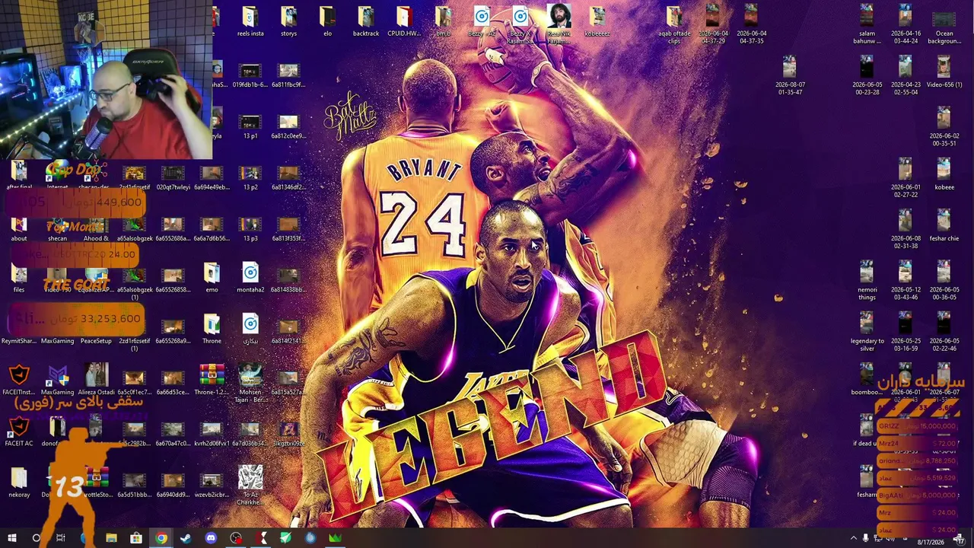Screen dimensions: 974x548
Task: Select the 'about' file icon
Action: [19, 227]
